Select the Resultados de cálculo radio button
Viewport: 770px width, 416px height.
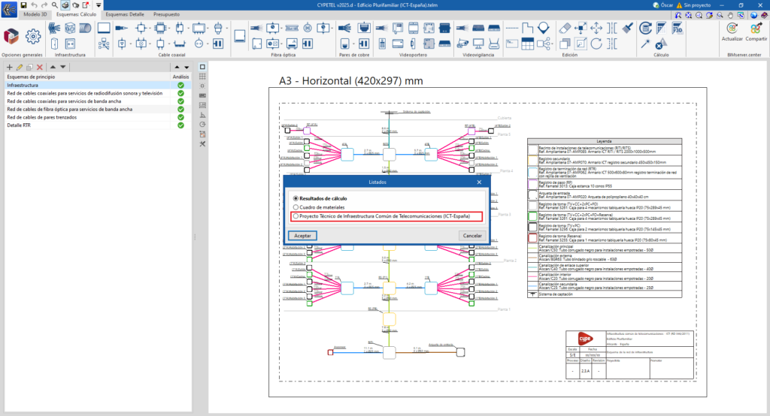[296, 197]
